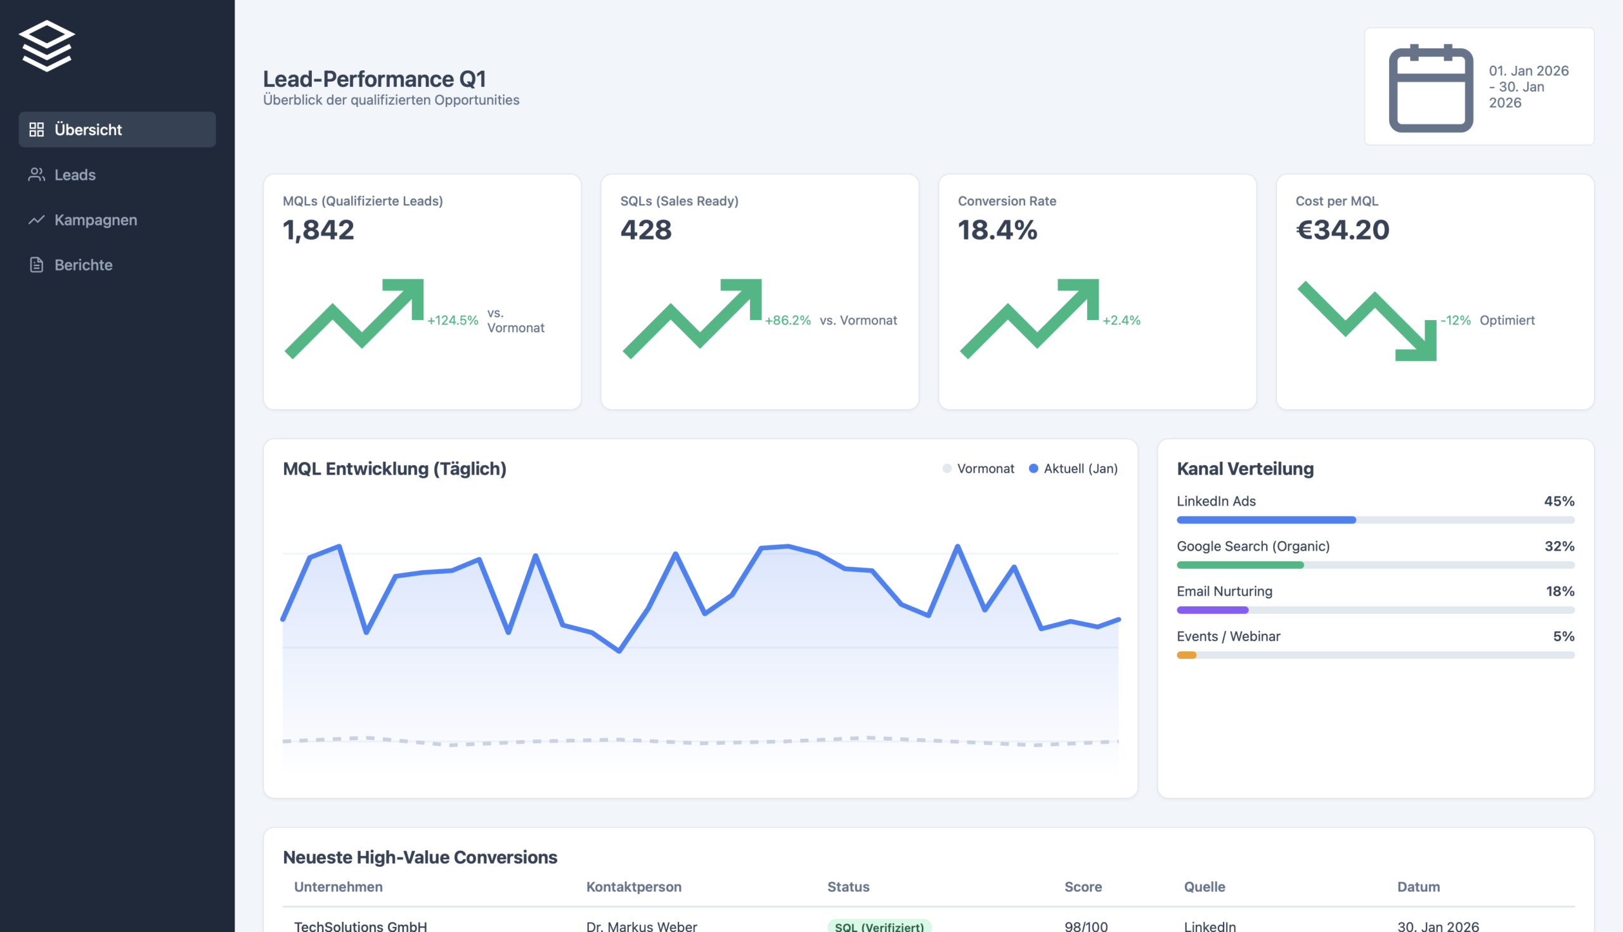The height and width of the screenshot is (932, 1623).
Task: Sort table by Score column header
Action: (1082, 886)
